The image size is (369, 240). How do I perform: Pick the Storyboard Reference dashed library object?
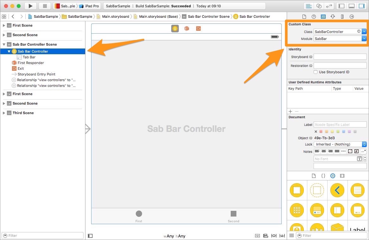tap(317, 190)
